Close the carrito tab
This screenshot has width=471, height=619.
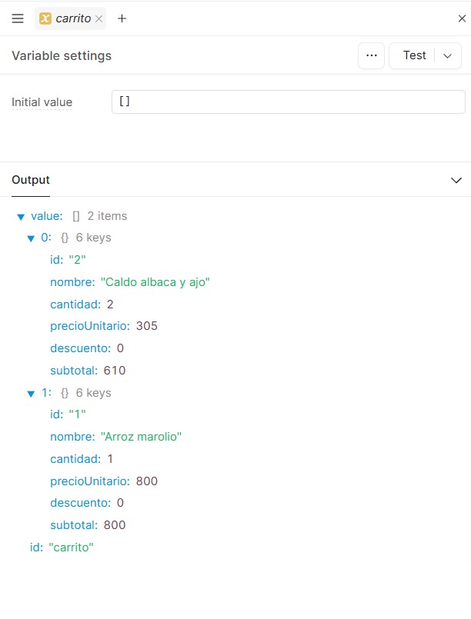(x=99, y=18)
